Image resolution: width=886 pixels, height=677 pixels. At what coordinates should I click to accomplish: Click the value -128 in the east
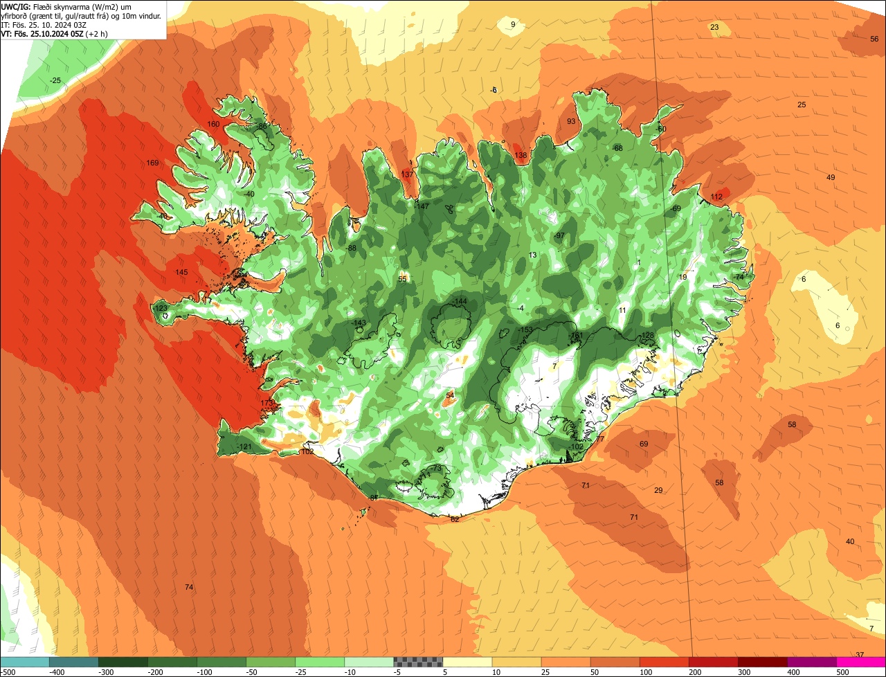coord(647,335)
